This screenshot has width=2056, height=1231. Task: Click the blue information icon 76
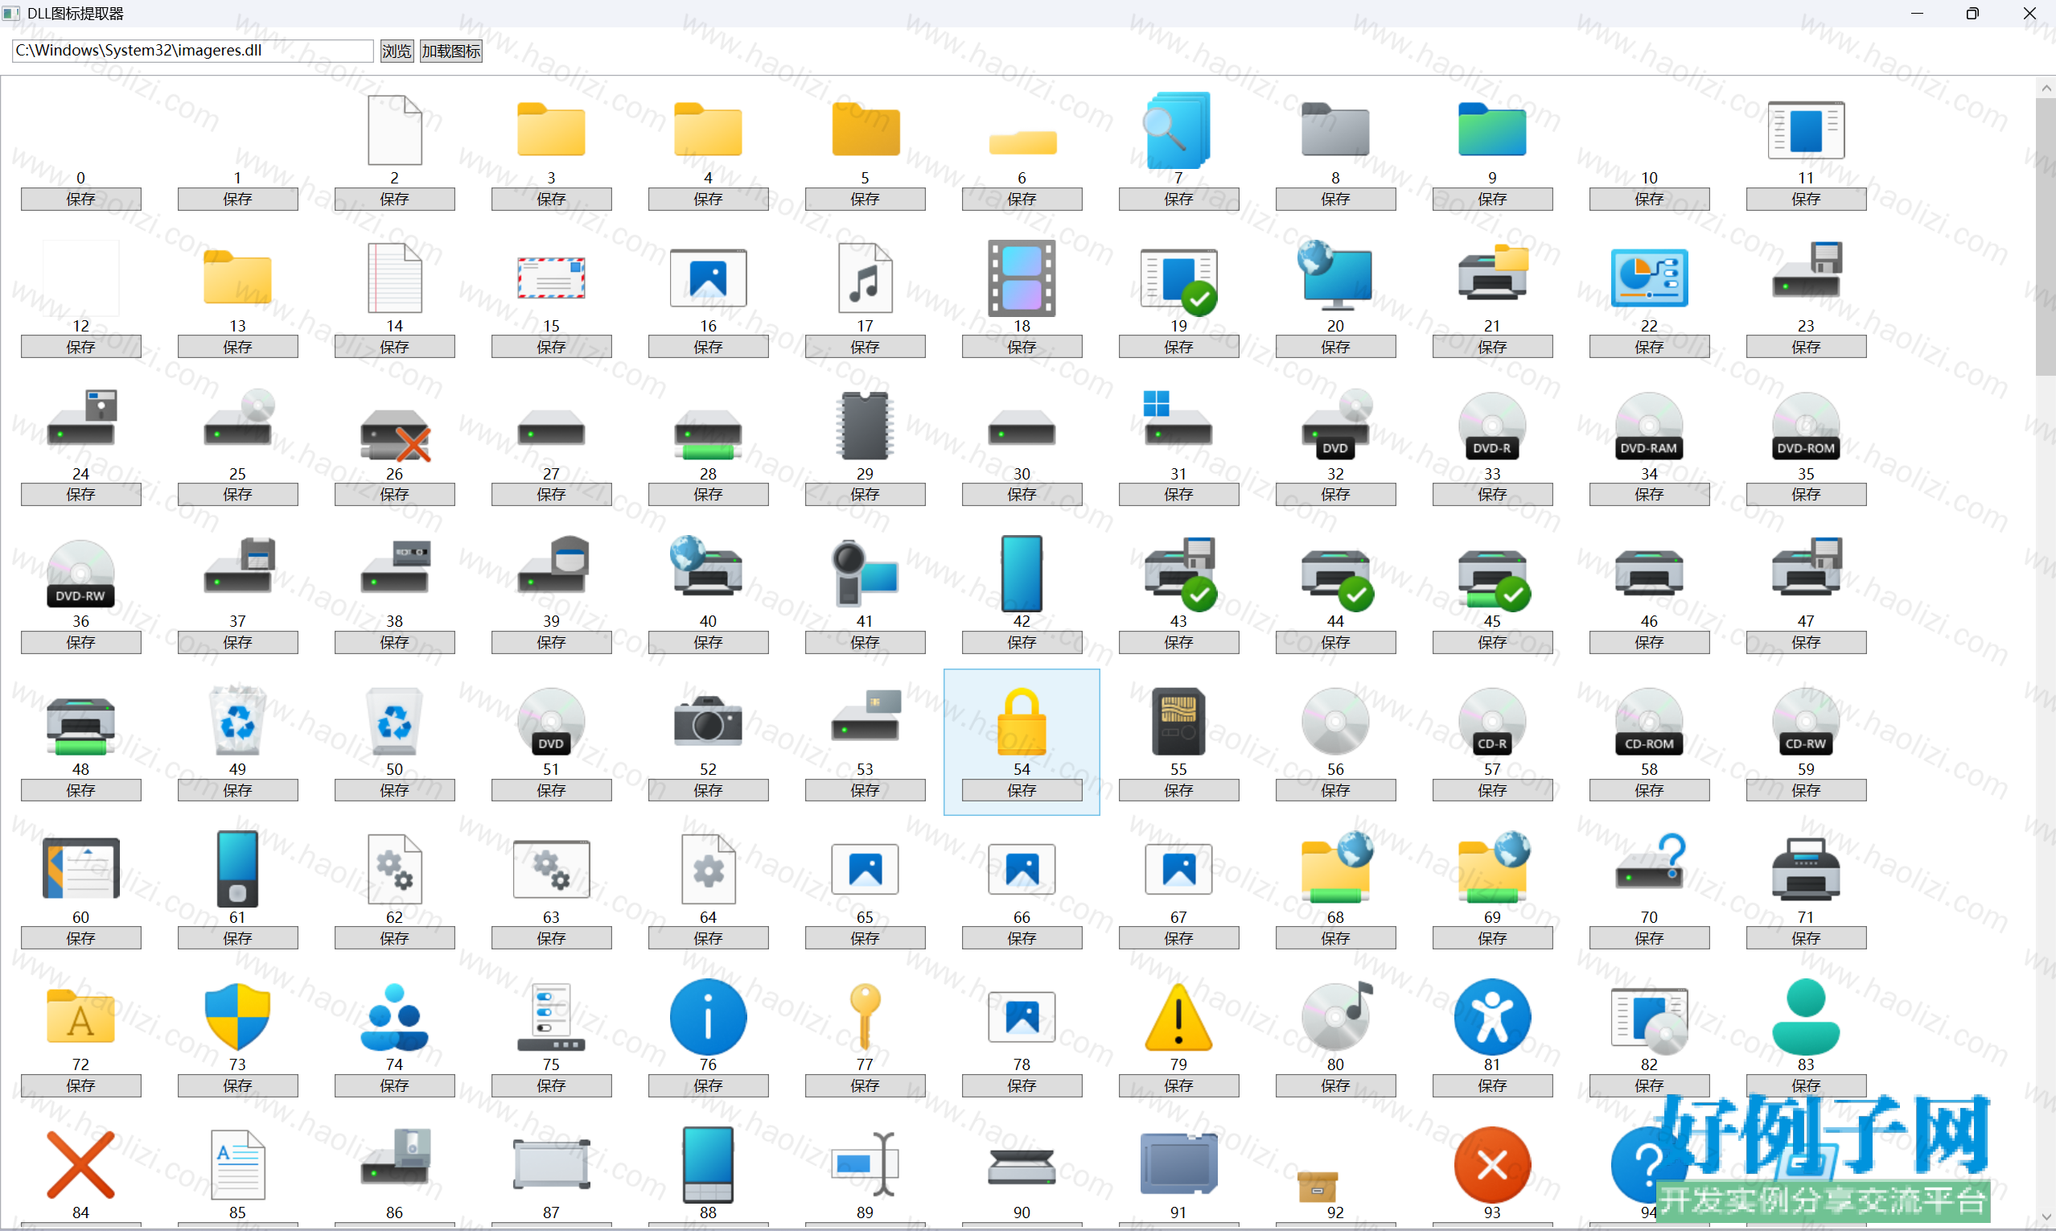(709, 1017)
